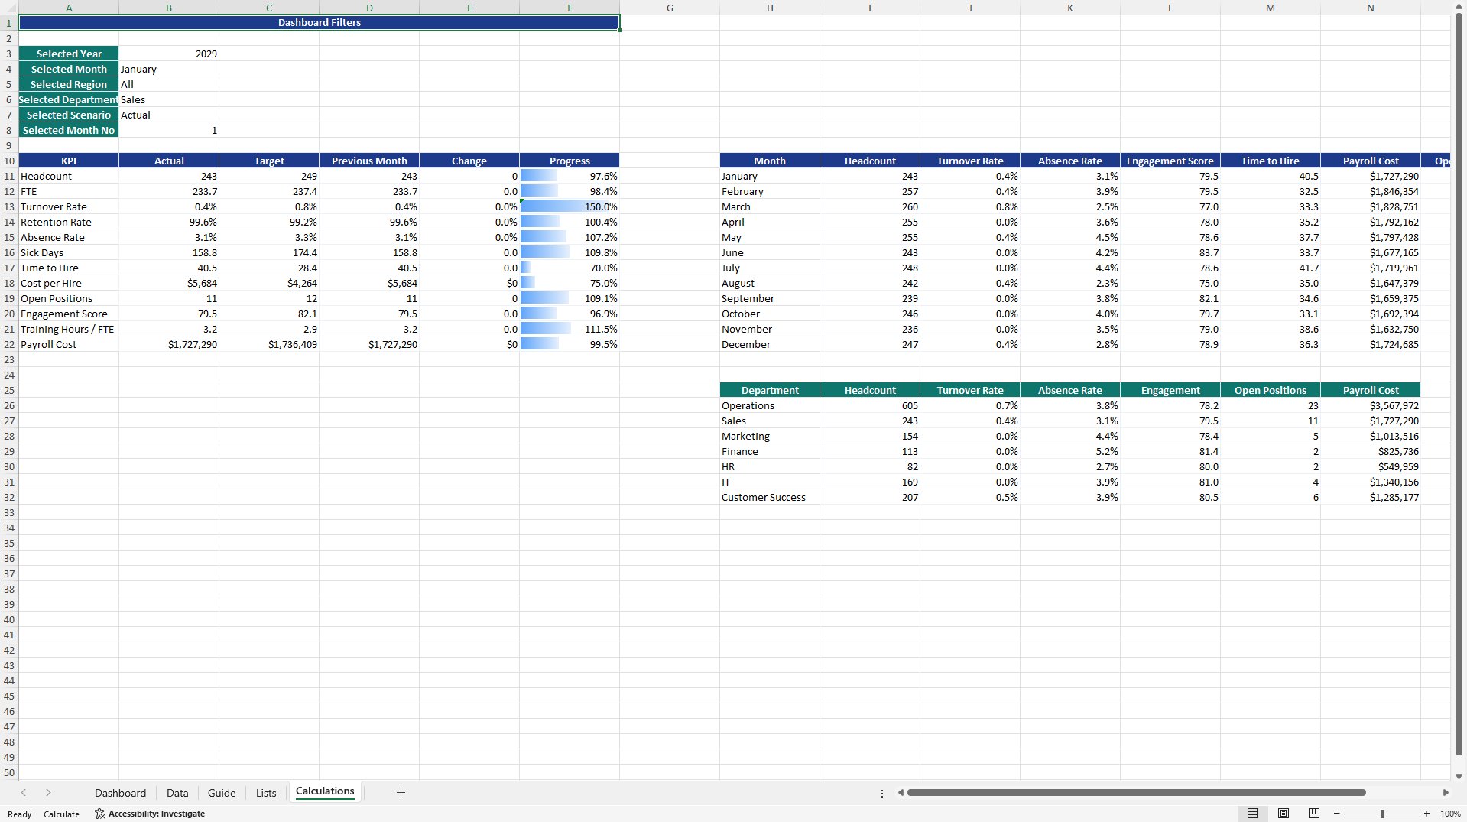Adjust the zoom slider handle
This screenshot has height=822, width=1467.
[1382, 814]
